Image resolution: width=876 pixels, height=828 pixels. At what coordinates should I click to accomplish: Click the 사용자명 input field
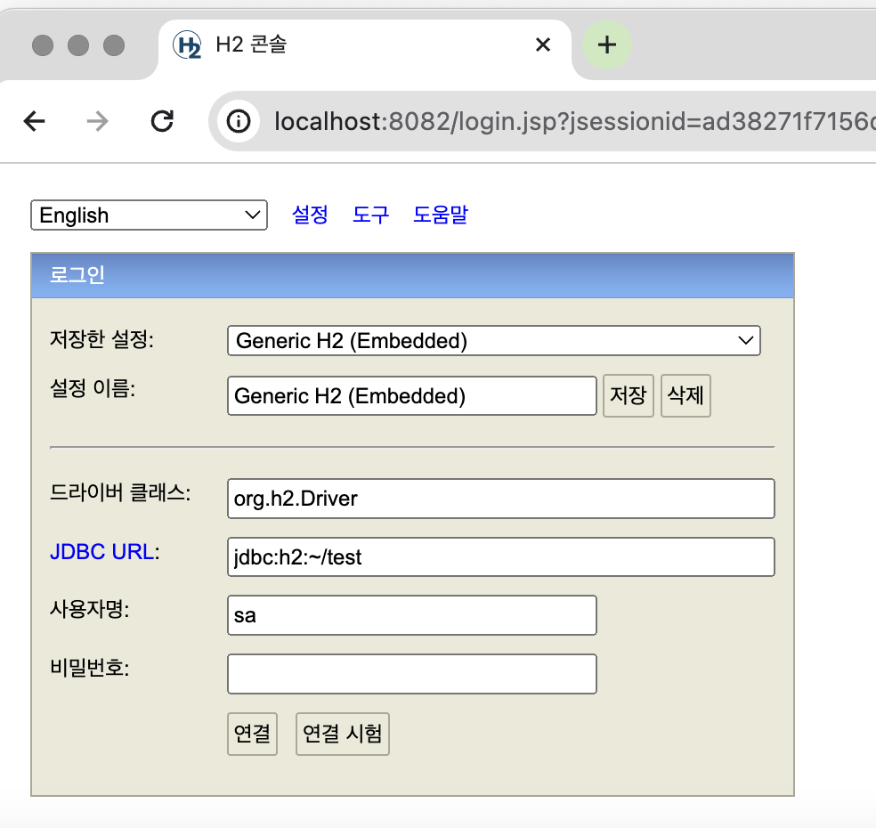click(x=412, y=615)
